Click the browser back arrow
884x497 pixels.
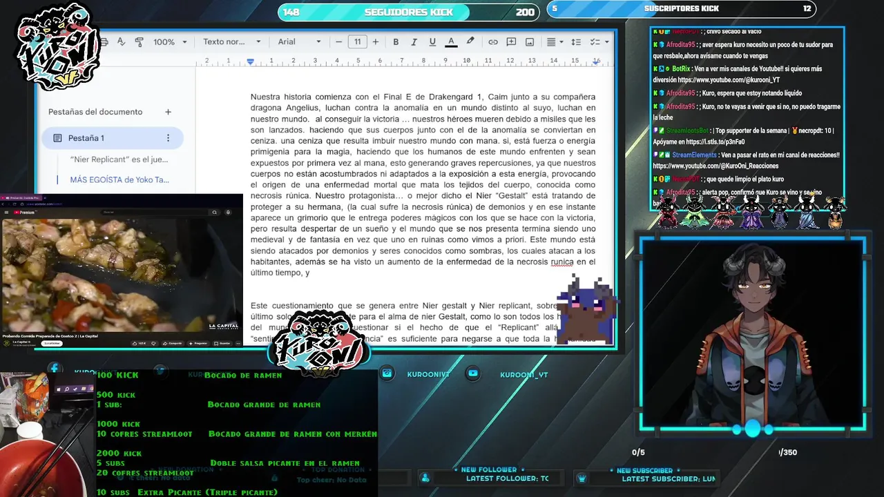pos(3,204)
